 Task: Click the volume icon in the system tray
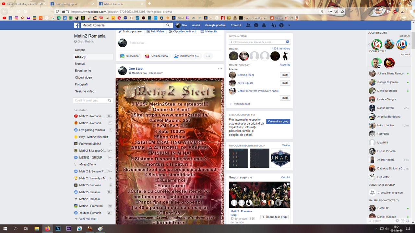[x=387, y=228]
